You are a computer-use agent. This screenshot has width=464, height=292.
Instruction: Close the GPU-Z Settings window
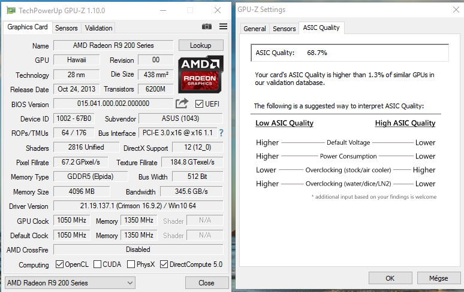[456, 10]
